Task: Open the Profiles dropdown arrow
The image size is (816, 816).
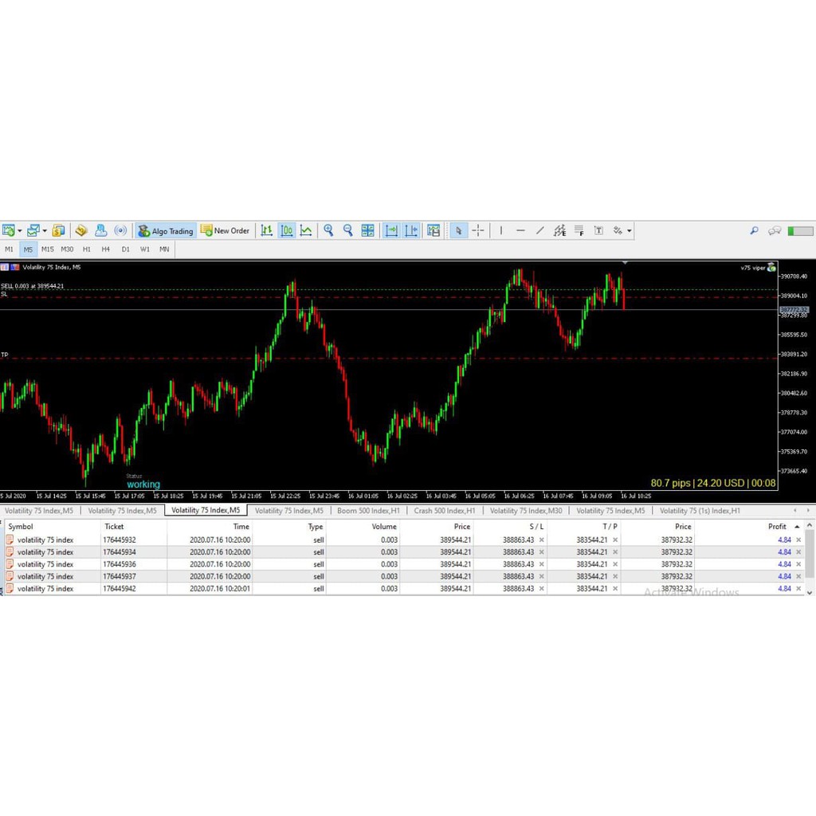Action: pyautogui.click(x=45, y=231)
